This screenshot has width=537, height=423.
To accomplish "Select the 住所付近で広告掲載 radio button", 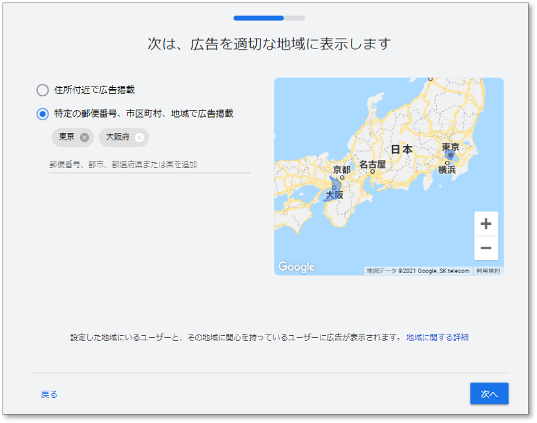I will pos(43,90).
